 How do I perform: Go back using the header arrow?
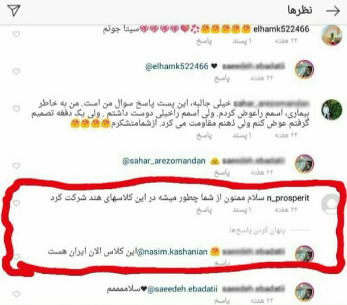pyautogui.click(x=333, y=11)
